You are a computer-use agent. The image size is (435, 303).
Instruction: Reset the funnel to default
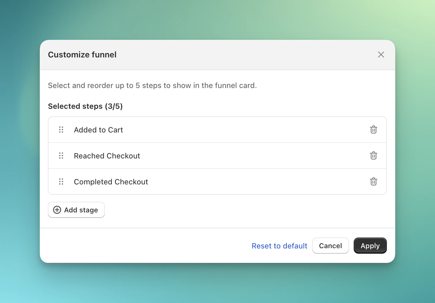click(279, 246)
